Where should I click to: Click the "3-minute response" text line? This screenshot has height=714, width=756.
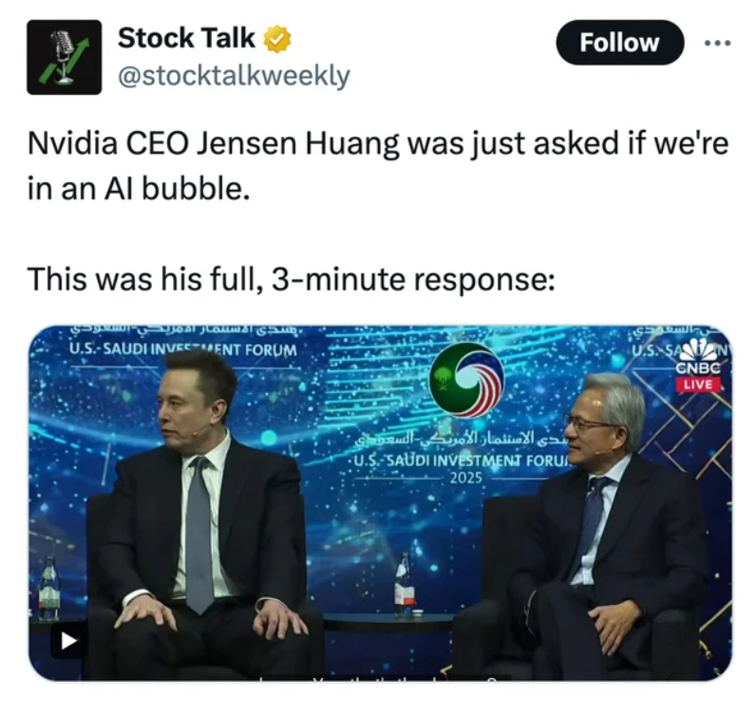(x=292, y=278)
